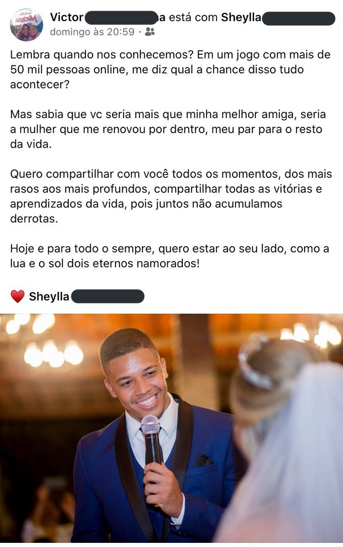This screenshot has height=547, width=343.
Task: Click the 'Hoje e para todo o sempre' paragraph
Action: coord(169,256)
